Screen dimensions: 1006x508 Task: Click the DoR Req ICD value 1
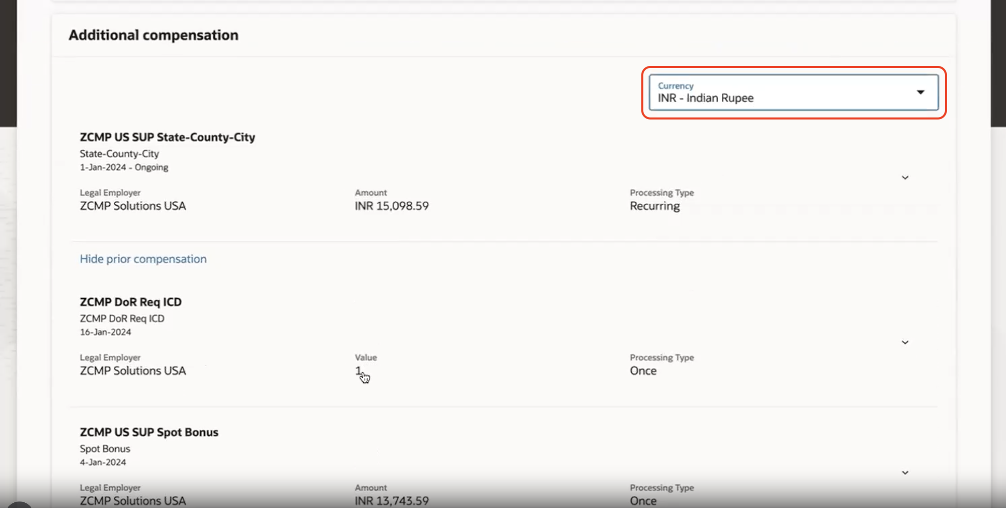pos(358,370)
